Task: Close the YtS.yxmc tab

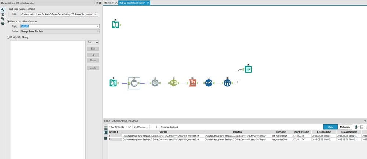Action: coord(116,3)
